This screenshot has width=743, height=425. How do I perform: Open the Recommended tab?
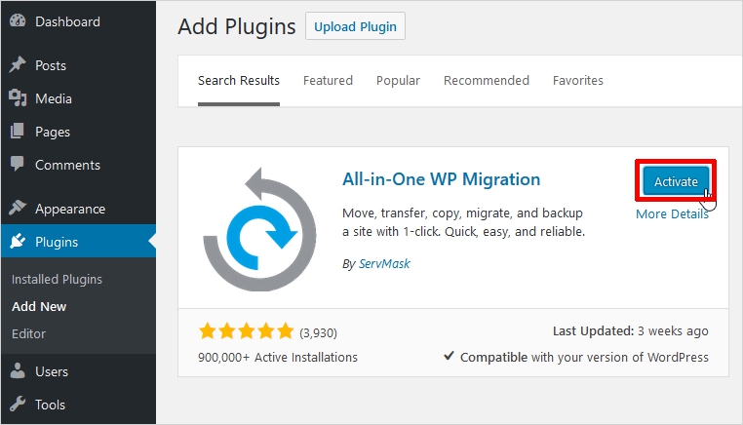coord(486,81)
